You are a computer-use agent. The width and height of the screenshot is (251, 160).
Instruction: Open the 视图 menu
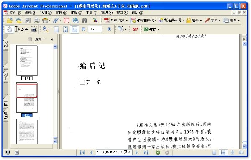click(x=46, y=13)
